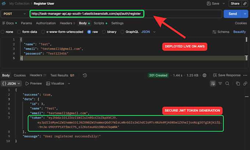Click the Share button
The height and width of the screenshot is (150, 250).
(235, 4)
